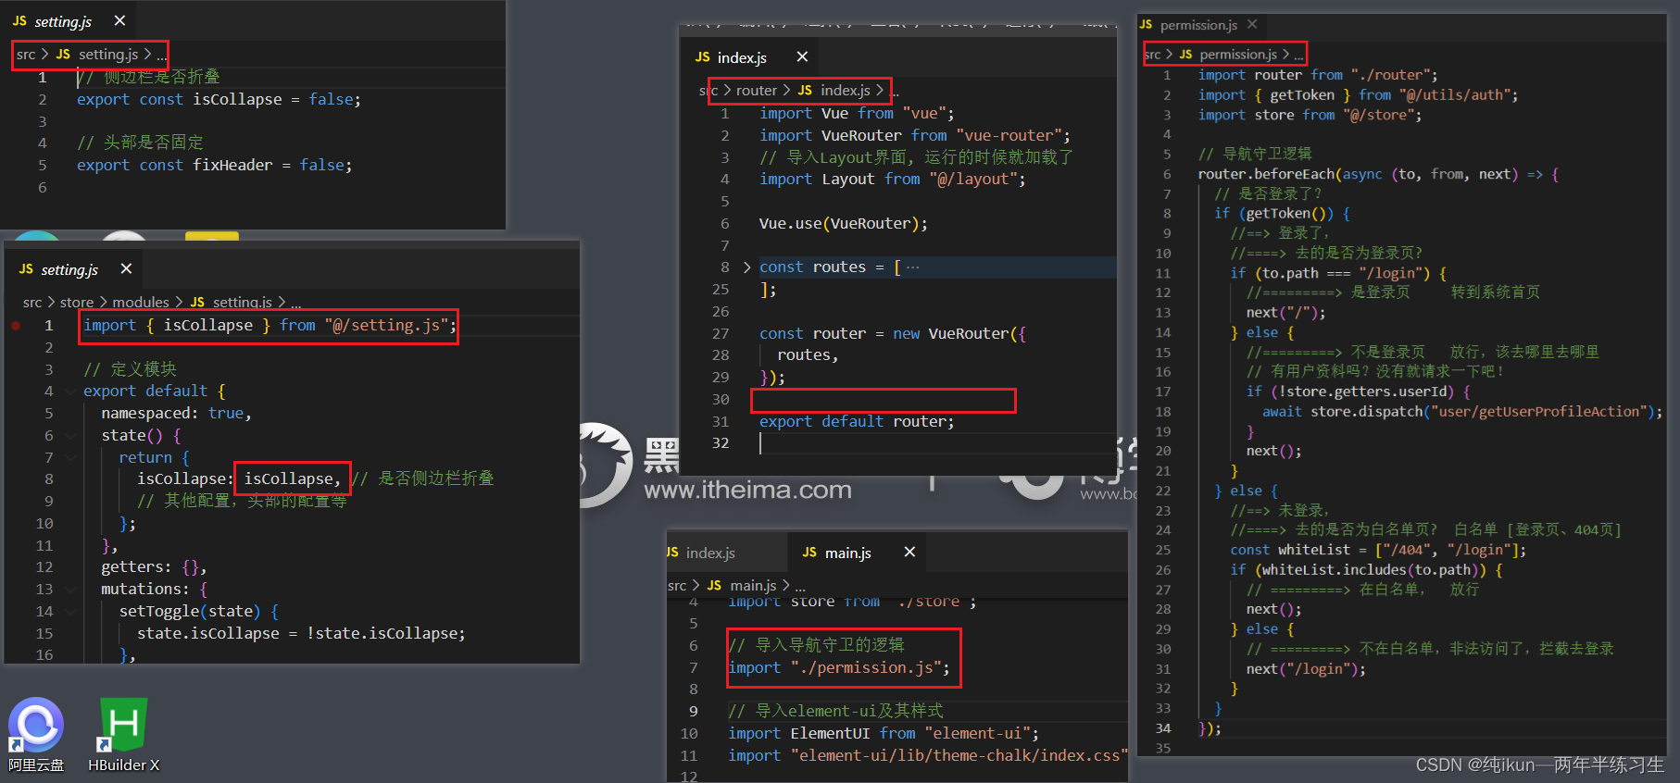Click line 'getters: {},'
Screen dimensions: 1680x783
154,566
